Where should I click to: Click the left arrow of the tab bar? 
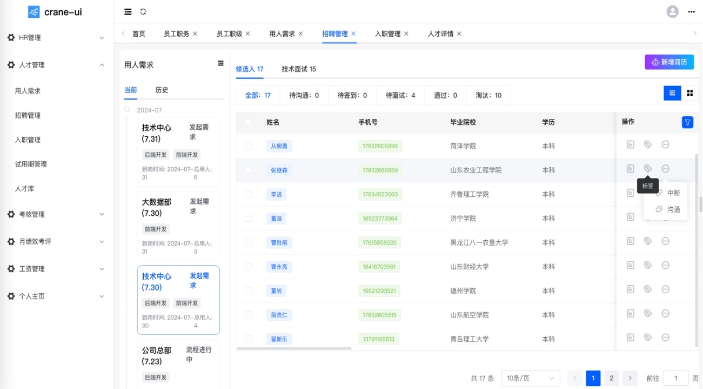point(123,34)
